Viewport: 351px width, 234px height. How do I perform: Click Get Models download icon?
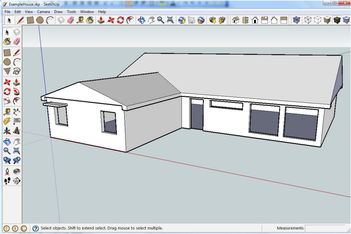click(x=212, y=20)
